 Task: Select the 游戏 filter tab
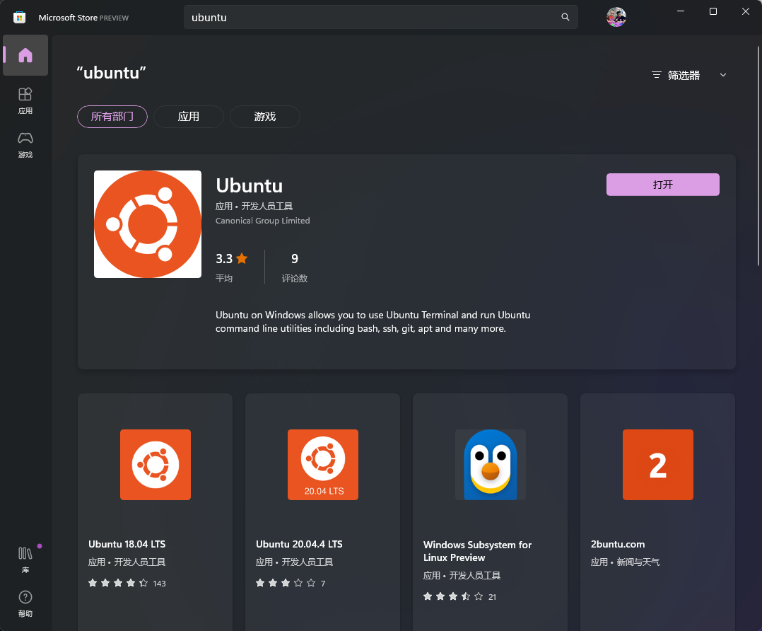coord(265,117)
